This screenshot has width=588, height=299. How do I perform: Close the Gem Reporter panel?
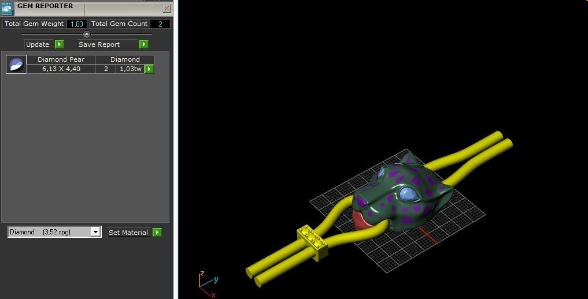pos(167,9)
